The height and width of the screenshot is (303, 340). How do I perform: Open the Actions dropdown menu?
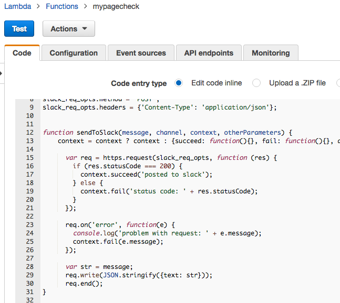69,29
